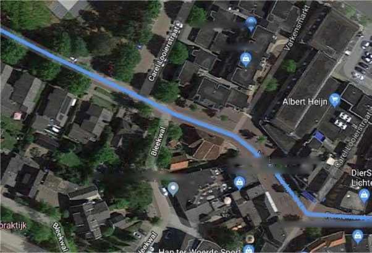Open the DierS Lichte place label

click(361, 178)
